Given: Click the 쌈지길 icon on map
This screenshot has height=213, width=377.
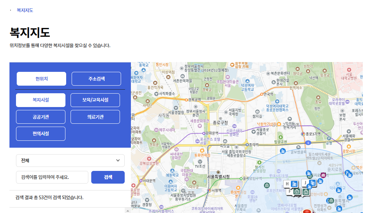Looking at the screenshot, I should point(257,111).
